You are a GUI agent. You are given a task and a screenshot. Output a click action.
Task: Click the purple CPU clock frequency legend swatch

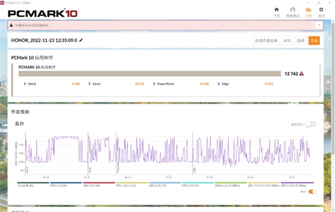pos(297,183)
